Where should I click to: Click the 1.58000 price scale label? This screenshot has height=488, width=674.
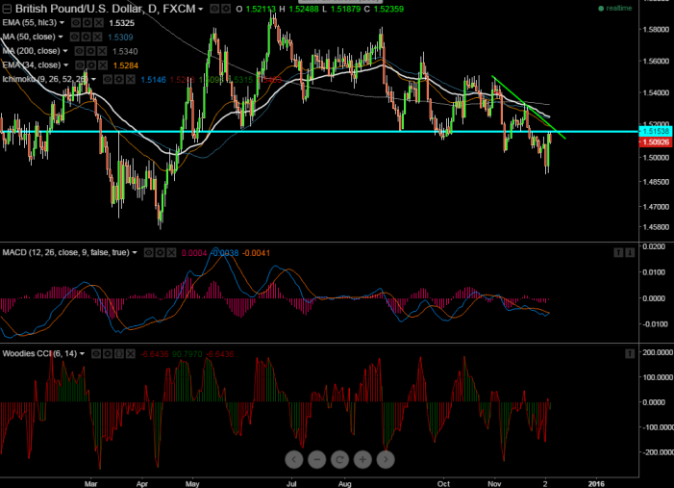tap(656, 29)
